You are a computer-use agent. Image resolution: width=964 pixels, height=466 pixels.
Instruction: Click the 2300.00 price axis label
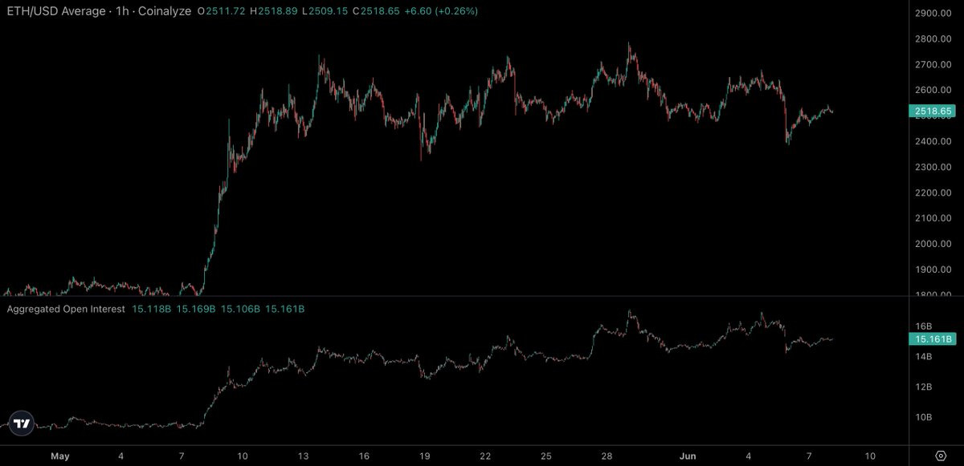coord(932,167)
